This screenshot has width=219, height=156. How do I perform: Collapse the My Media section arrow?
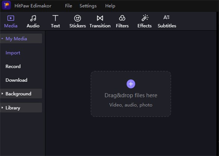point(2,39)
